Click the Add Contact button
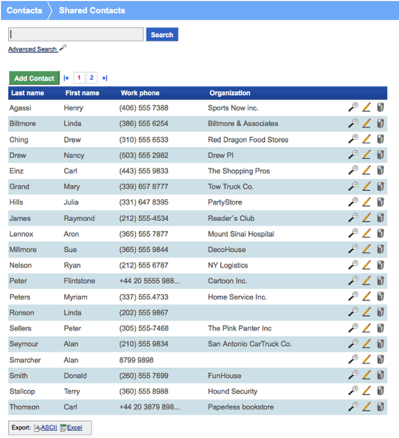Screen dimensions: 399x438 pos(34,78)
